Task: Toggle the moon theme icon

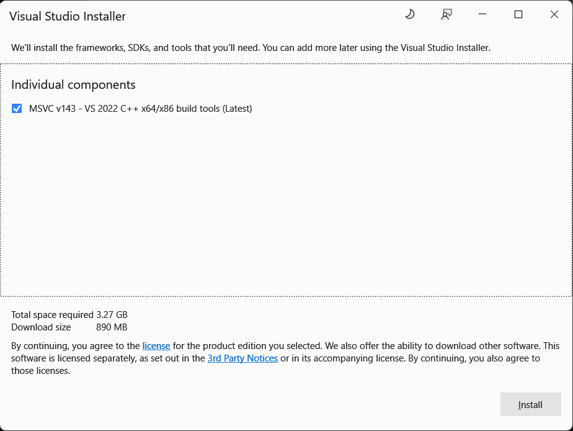Action: [409, 14]
